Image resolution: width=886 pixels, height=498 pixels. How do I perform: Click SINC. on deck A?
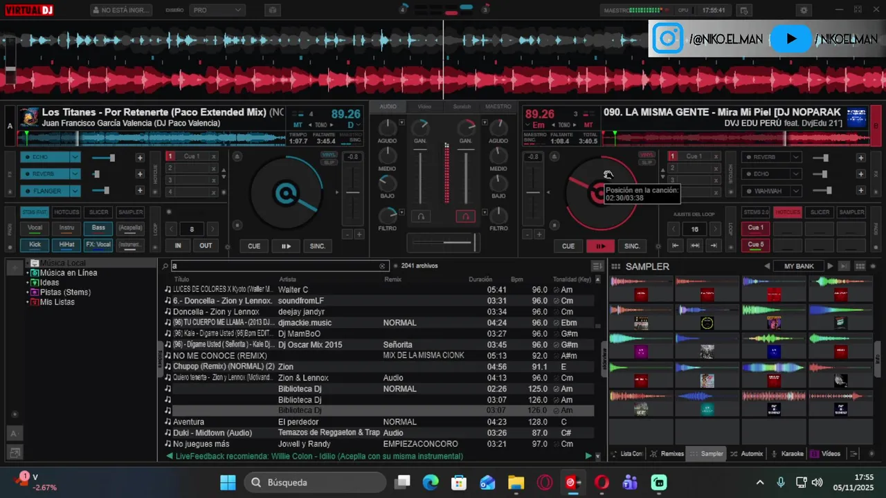317,246
